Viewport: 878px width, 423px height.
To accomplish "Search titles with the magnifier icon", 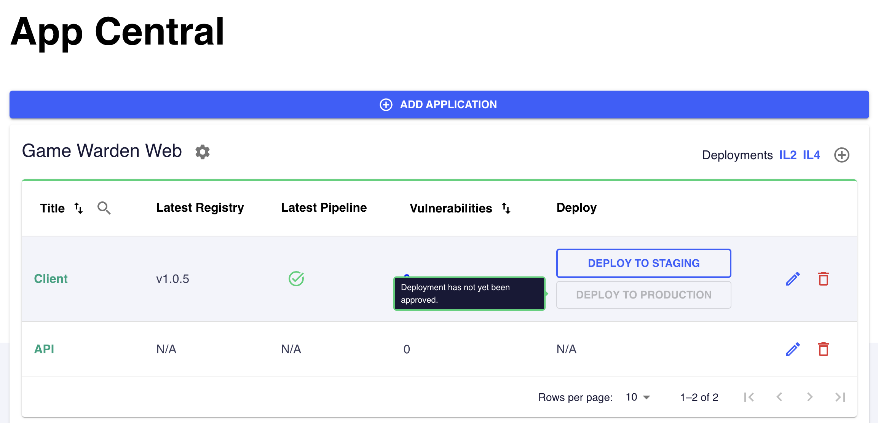I will click(104, 208).
